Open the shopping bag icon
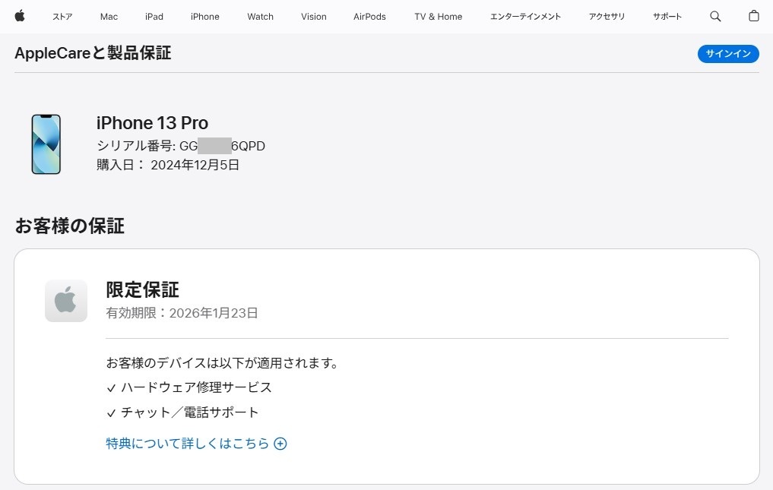The image size is (773, 490). [x=753, y=16]
